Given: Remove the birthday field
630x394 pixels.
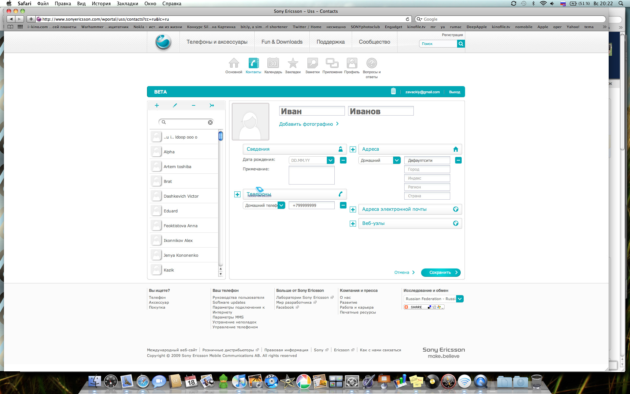Looking at the screenshot, I should click(343, 160).
